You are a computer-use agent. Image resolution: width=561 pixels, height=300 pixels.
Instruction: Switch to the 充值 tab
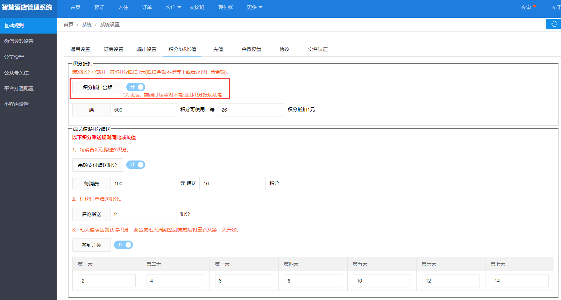click(x=218, y=49)
